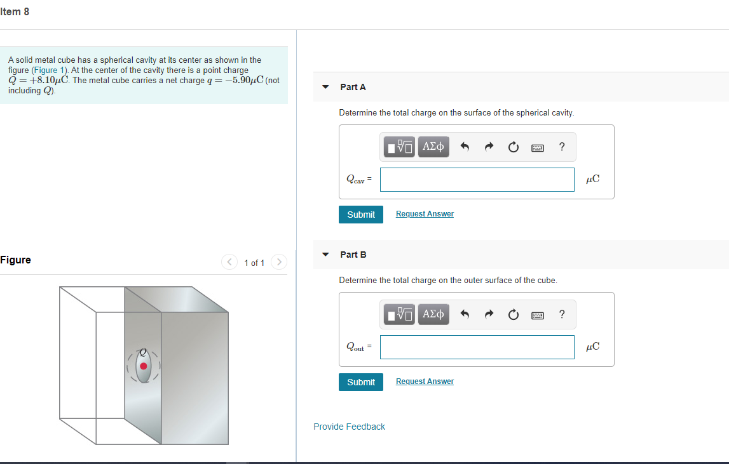Go to the previous figure

click(229, 262)
